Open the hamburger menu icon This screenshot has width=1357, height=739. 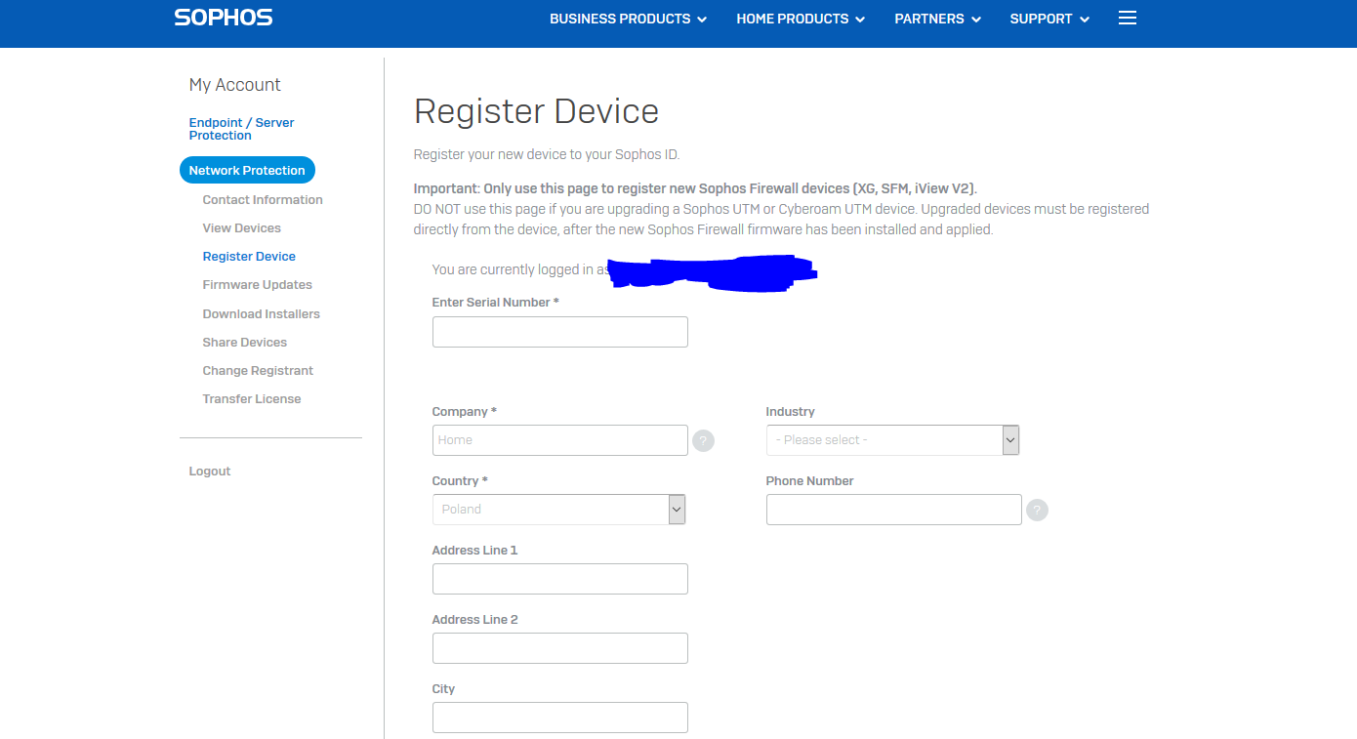coord(1128,19)
